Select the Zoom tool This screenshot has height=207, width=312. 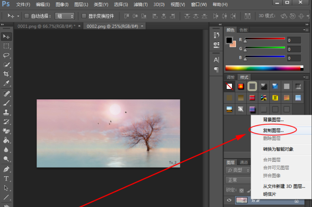point(6,159)
